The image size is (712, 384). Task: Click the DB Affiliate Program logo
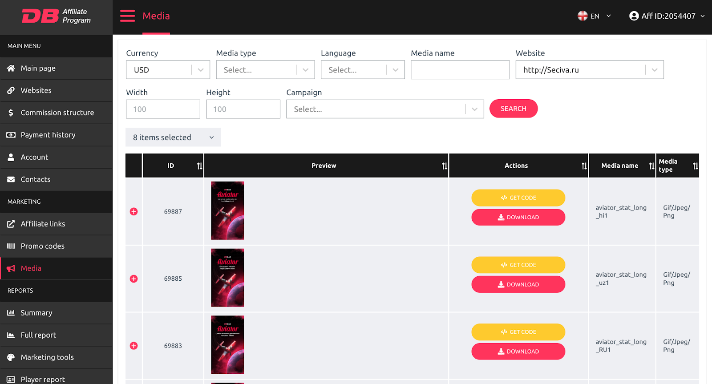(57, 16)
